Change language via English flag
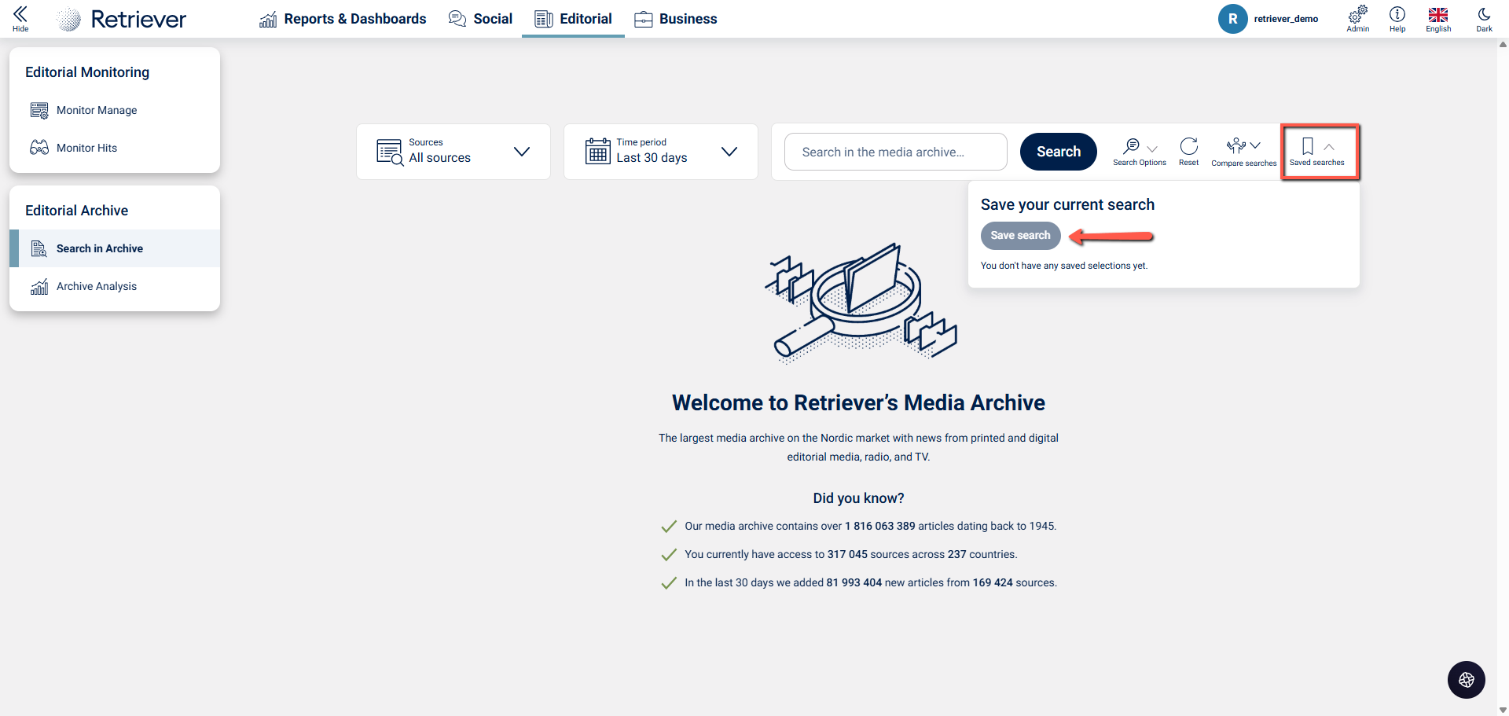Image resolution: width=1509 pixels, height=716 pixels. [1438, 14]
